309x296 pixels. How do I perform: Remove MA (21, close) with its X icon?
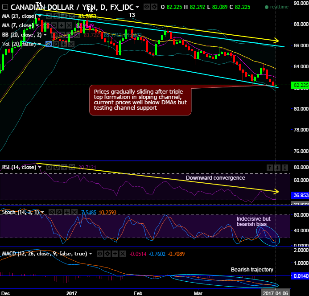71,16
